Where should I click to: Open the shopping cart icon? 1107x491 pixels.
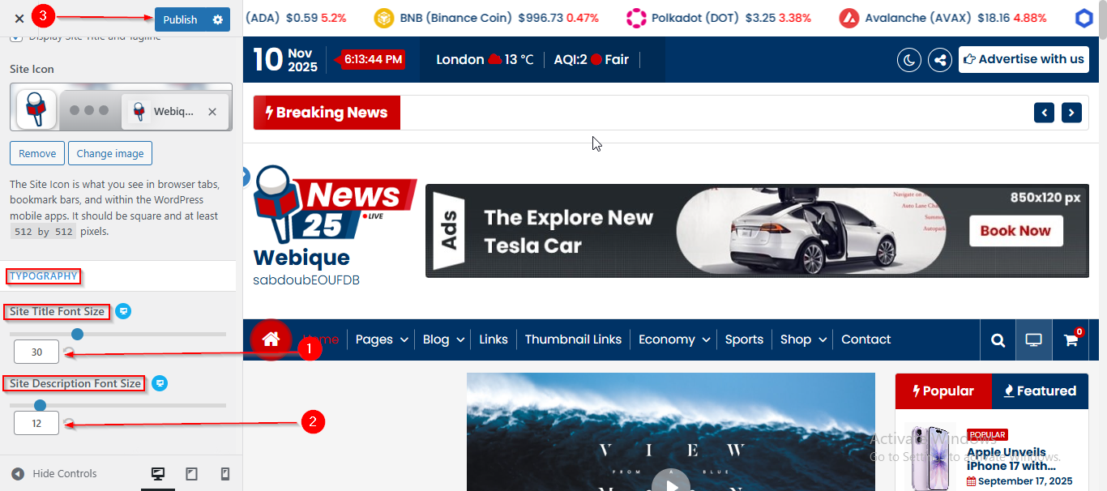[x=1071, y=340]
